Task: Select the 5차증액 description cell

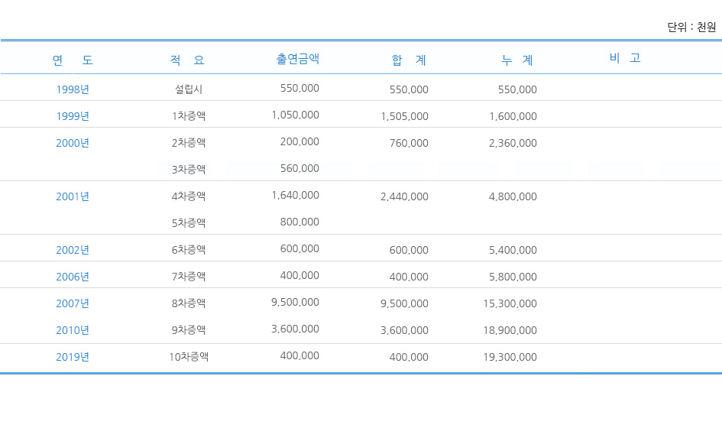Action: [189, 223]
